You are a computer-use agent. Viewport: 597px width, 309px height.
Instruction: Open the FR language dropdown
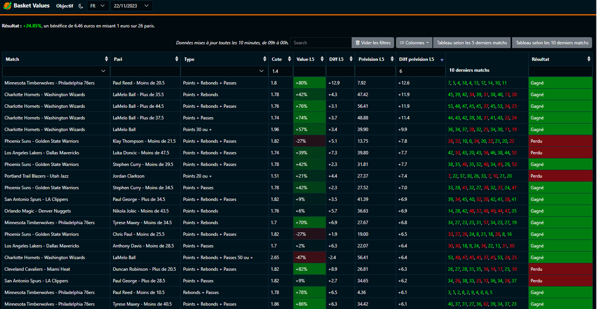(x=98, y=6)
